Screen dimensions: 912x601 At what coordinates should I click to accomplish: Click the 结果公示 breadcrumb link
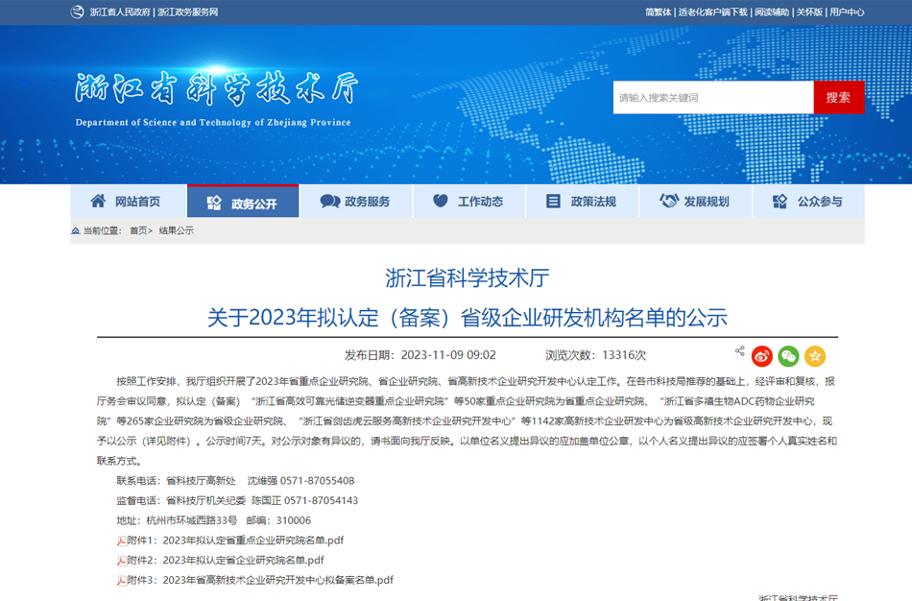177,230
